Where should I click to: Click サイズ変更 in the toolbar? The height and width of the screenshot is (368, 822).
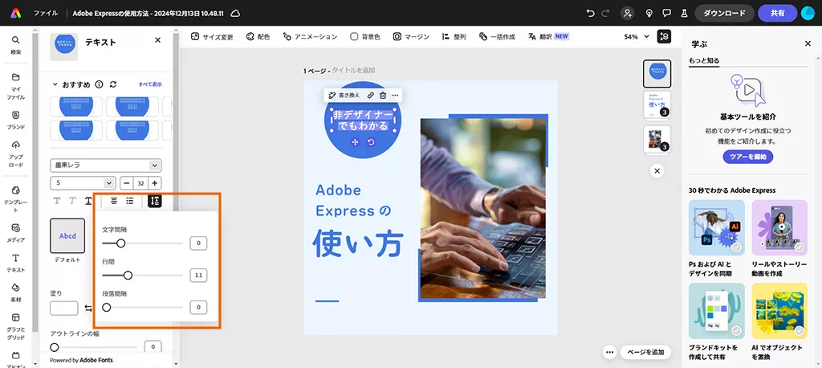tap(212, 37)
